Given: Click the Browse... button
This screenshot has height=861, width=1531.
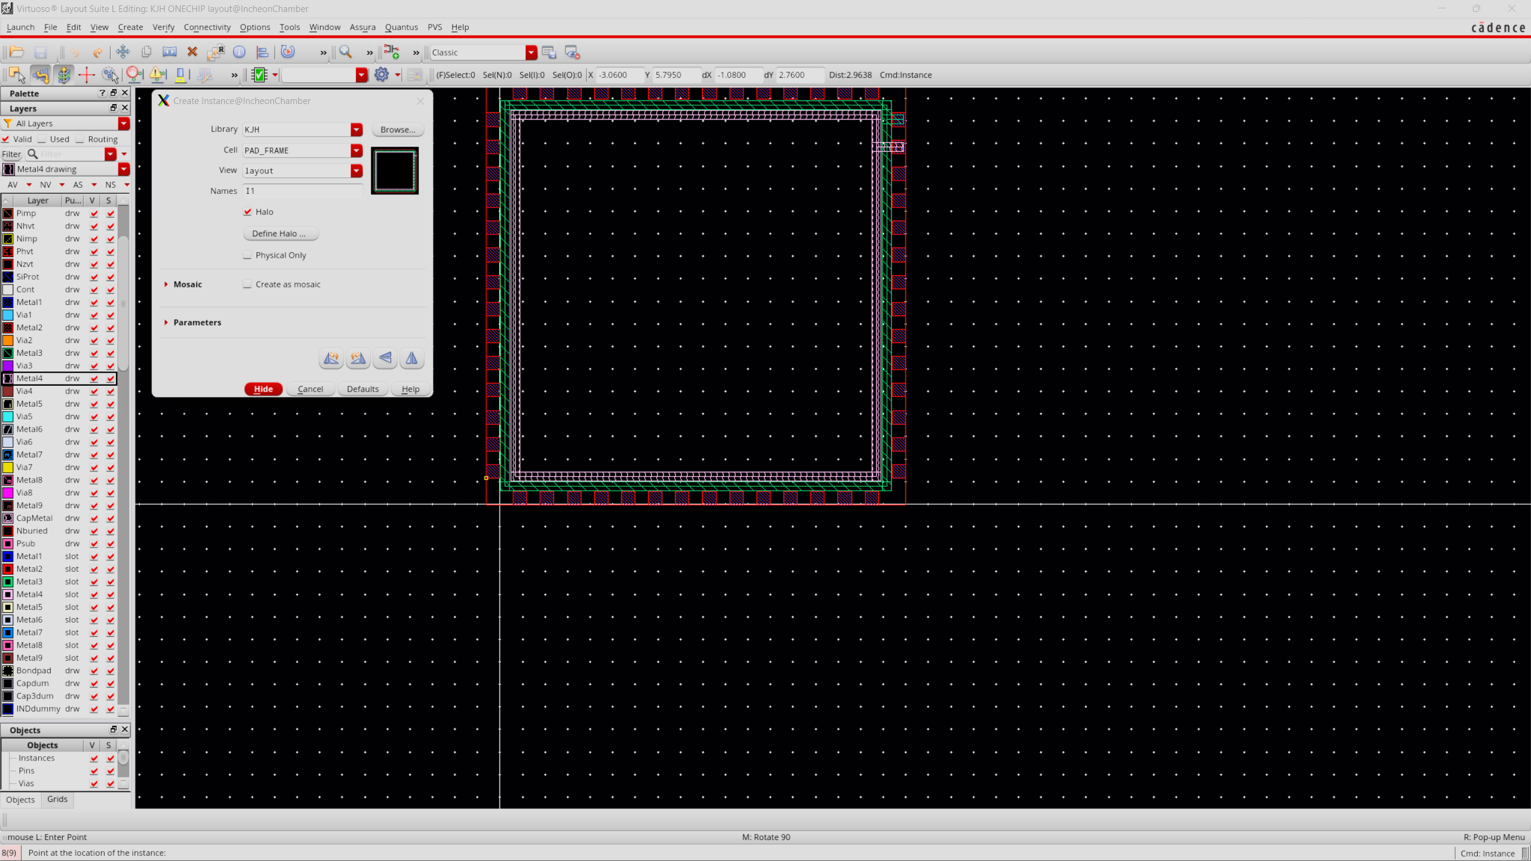Looking at the screenshot, I should click(x=398, y=129).
